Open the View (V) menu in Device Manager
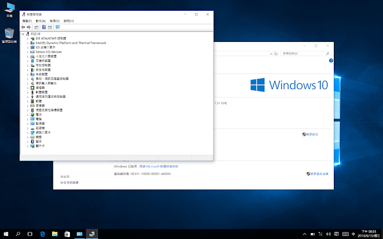The width and height of the screenshot is (383, 239). click(x=54, y=21)
